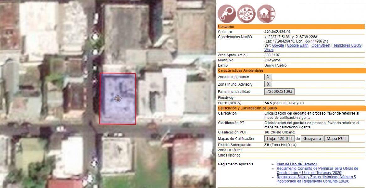This screenshot has height=188, width=366.
Task: Click the Características Ambientales section header
Action: tap(291, 70)
